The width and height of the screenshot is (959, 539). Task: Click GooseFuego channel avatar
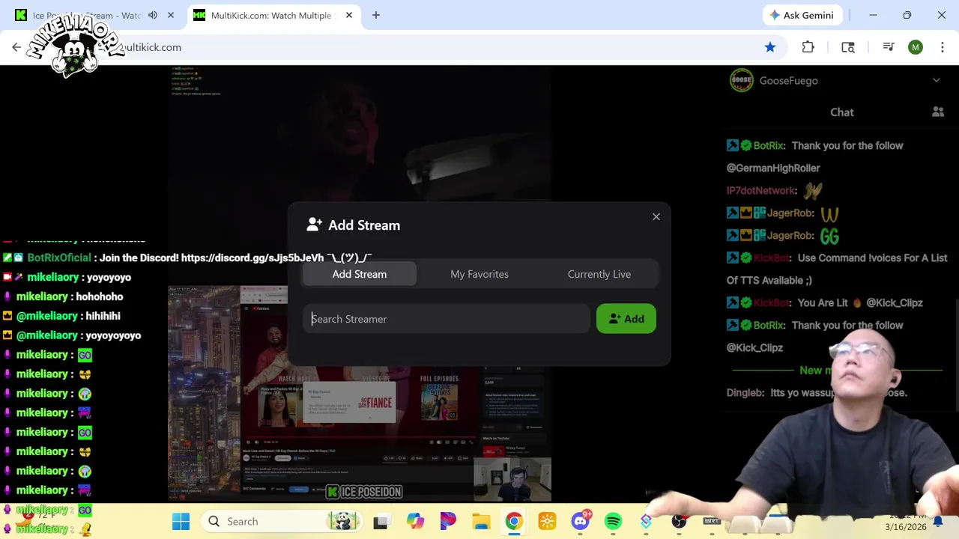(x=742, y=80)
